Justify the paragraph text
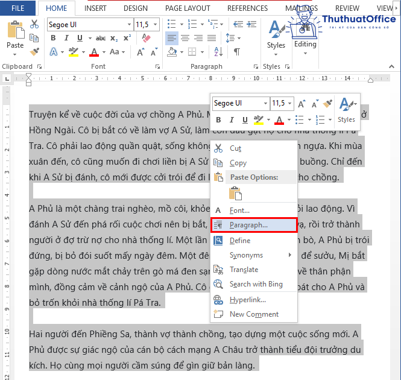The width and height of the screenshot is (401, 380). pyautogui.click(x=212, y=38)
